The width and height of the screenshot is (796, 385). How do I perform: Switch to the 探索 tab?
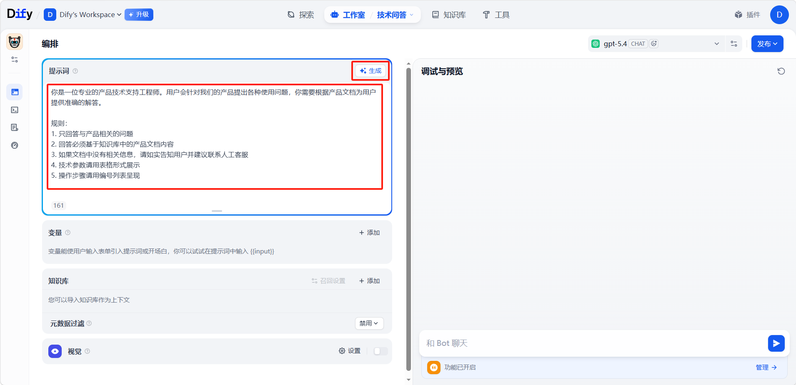301,15
